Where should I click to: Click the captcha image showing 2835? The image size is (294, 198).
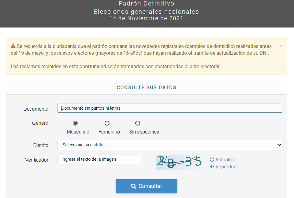pyautogui.click(x=178, y=162)
